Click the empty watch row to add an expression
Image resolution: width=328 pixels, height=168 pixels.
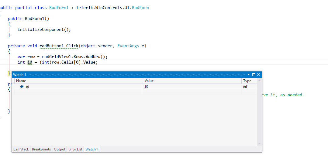[x=78, y=92]
